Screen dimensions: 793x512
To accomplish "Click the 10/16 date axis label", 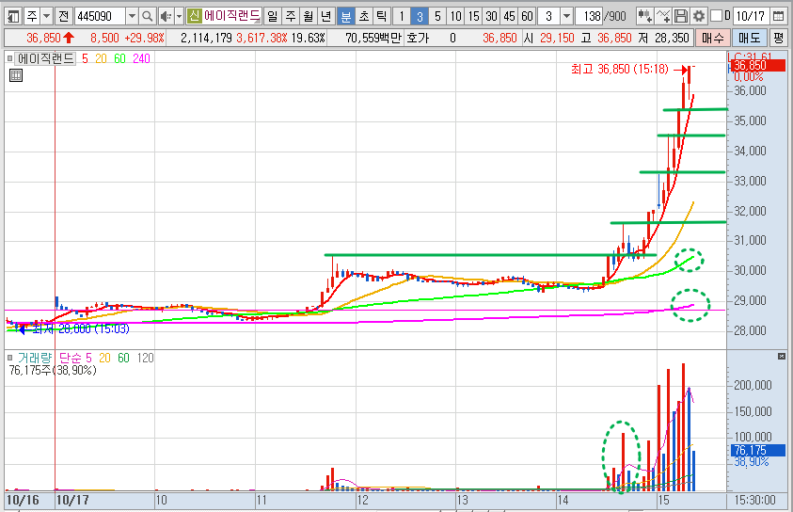I will tap(23, 501).
